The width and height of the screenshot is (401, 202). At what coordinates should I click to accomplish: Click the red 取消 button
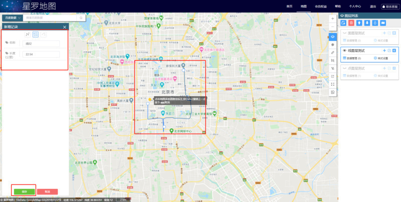(47, 191)
